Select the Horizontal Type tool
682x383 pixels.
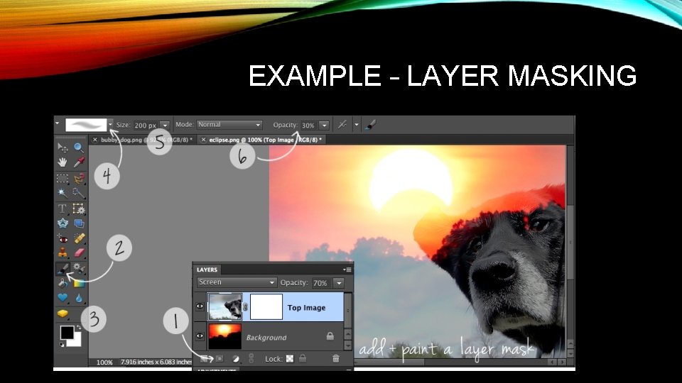pos(63,209)
